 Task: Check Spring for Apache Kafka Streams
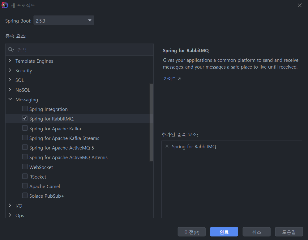(25, 137)
